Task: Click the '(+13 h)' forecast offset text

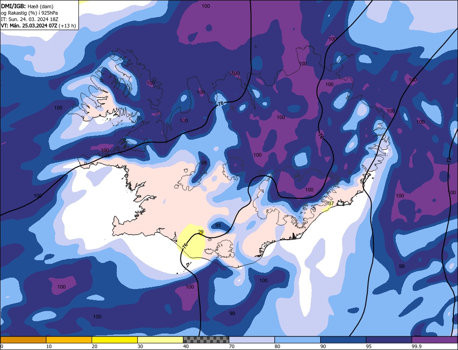Action: pyautogui.click(x=67, y=26)
